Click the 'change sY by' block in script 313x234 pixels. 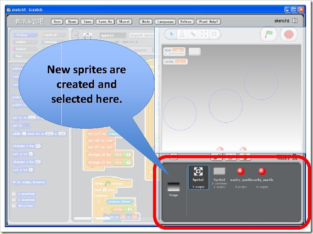(110, 162)
